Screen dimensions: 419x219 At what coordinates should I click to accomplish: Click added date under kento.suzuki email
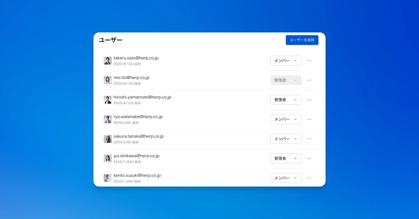click(x=127, y=181)
